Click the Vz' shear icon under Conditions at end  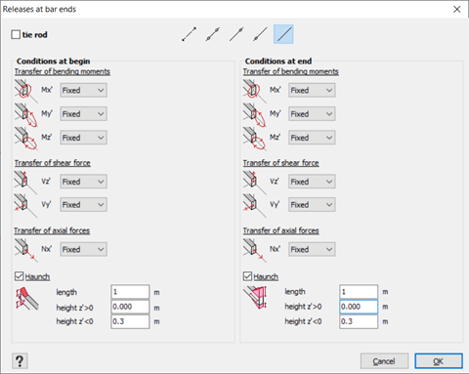[254, 183]
